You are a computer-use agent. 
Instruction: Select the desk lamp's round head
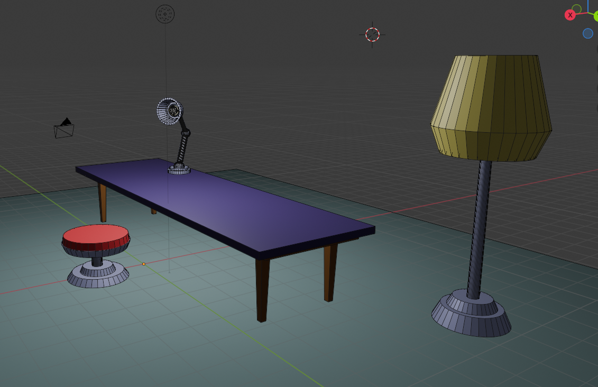pyautogui.click(x=170, y=111)
